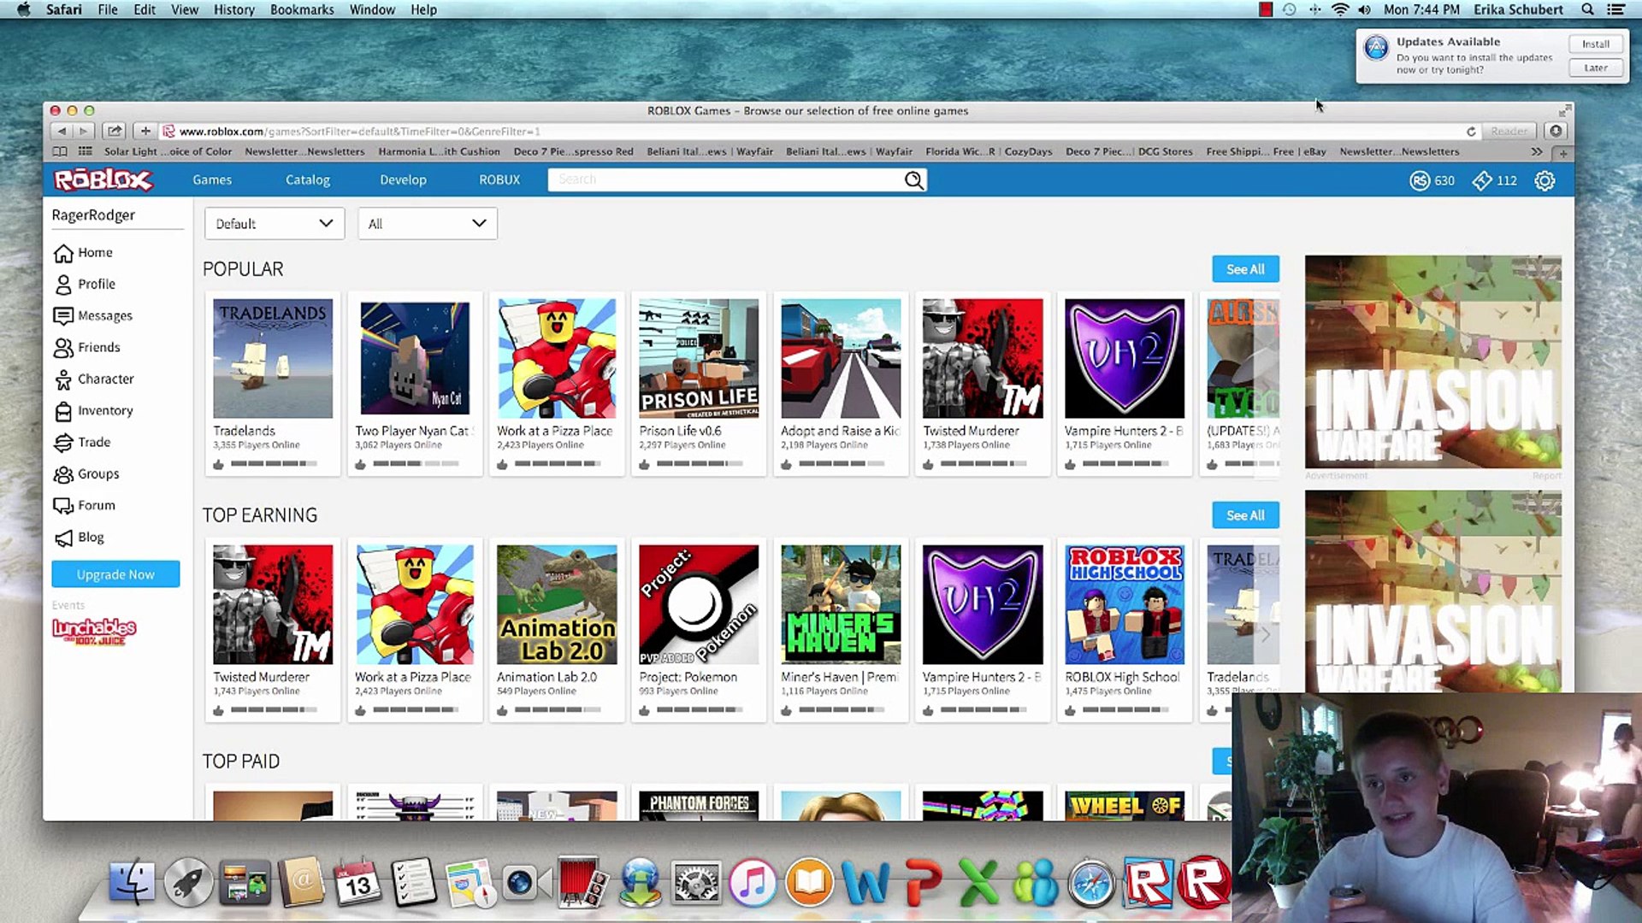This screenshot has height=923, width=1642.
Task: Click the Roblox settings gear icon
Action: pyautogui.click(x=1544, y=180)
